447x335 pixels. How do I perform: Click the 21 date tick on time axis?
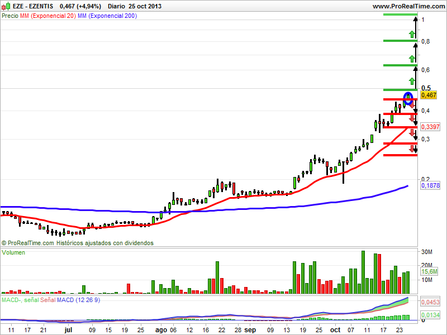(43, 330)
